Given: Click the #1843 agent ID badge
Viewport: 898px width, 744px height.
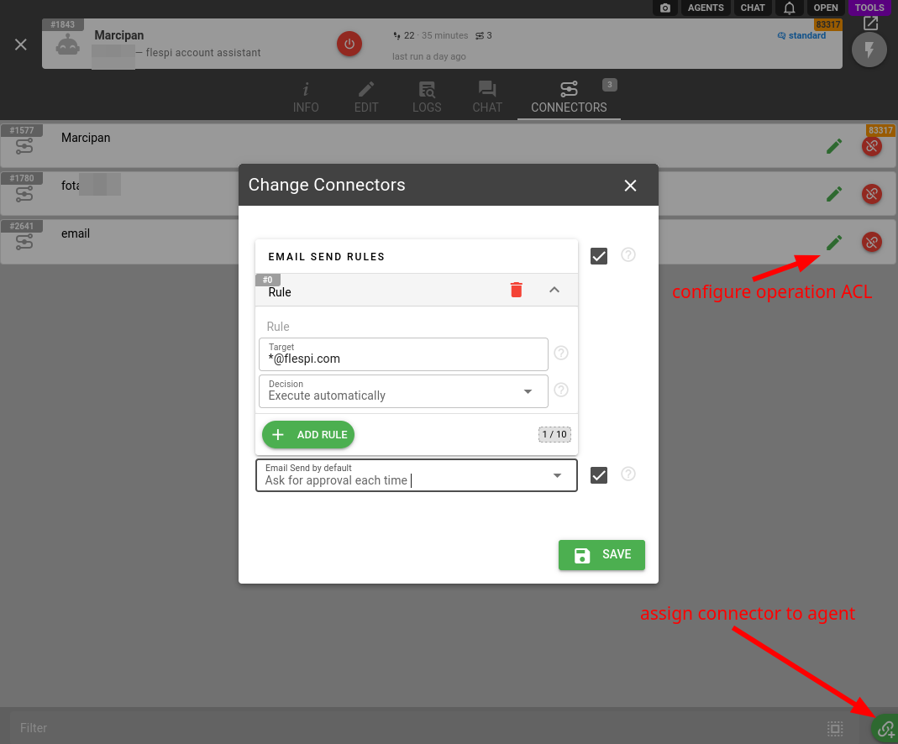Looking at the screenshot, I should pos(62,24).
